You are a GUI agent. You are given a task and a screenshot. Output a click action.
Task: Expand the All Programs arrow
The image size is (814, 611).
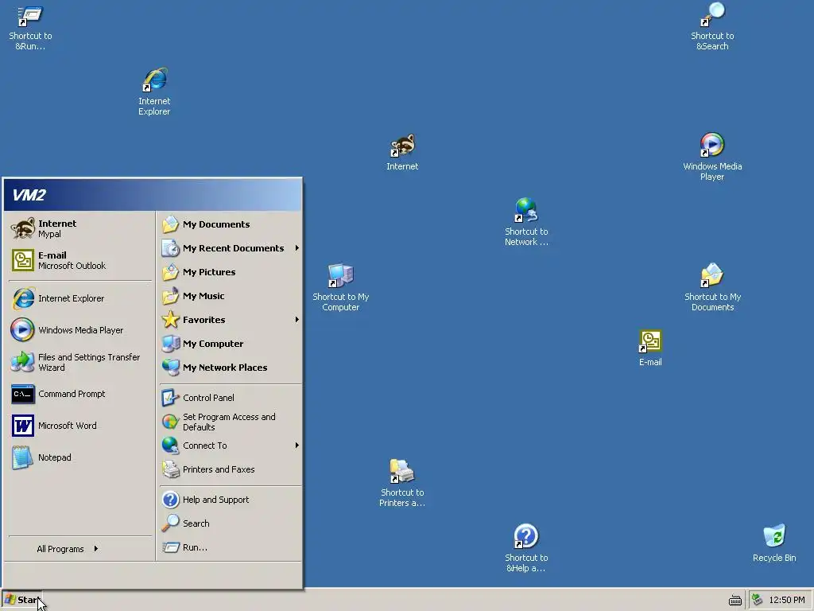96,549
